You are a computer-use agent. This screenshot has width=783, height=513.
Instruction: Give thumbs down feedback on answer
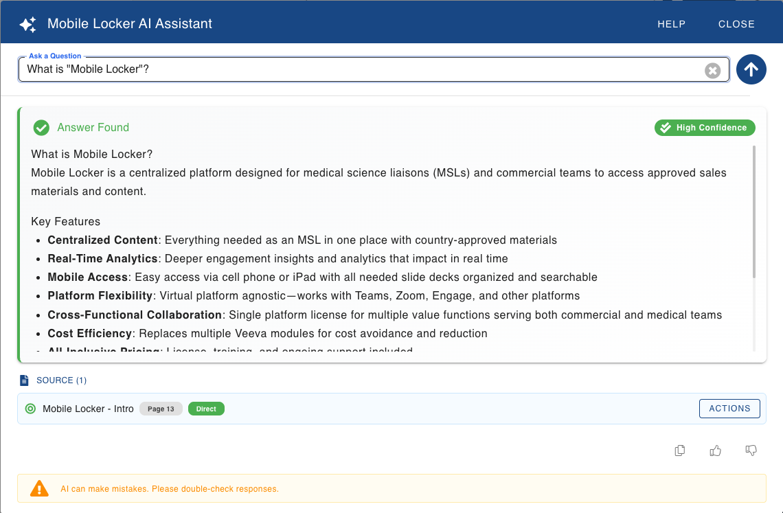(x=751, y=451)
